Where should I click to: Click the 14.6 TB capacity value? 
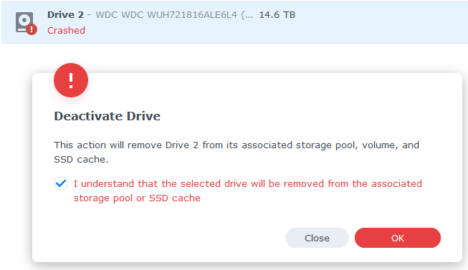[277, 14]
